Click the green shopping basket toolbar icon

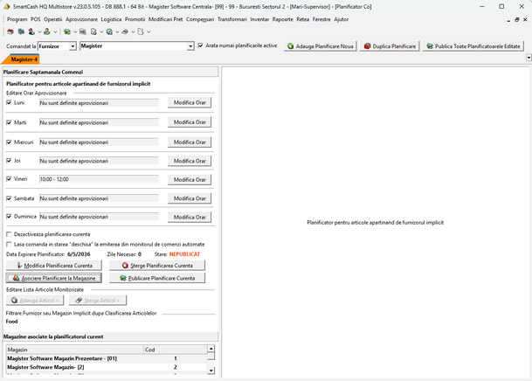coord(67,31)
